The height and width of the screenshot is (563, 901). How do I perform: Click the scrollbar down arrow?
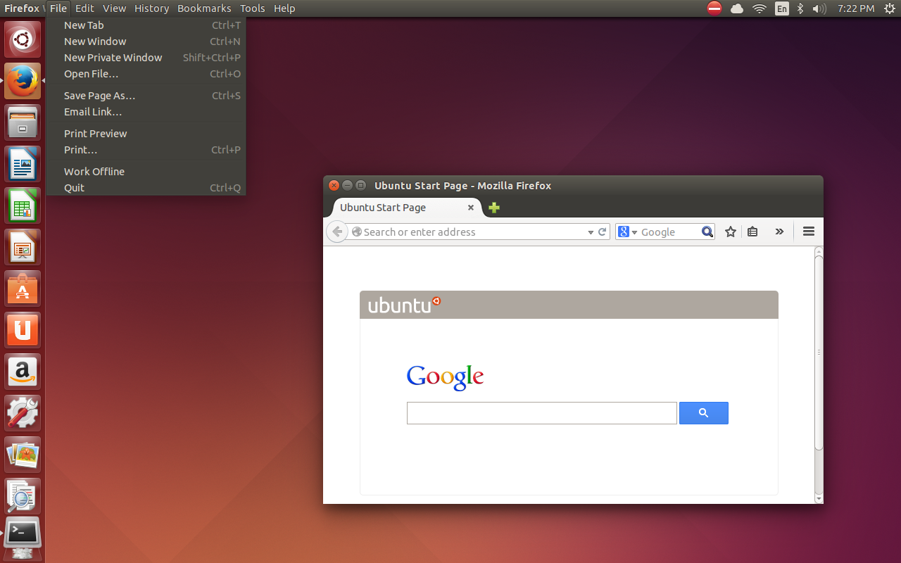coord(819,498)
